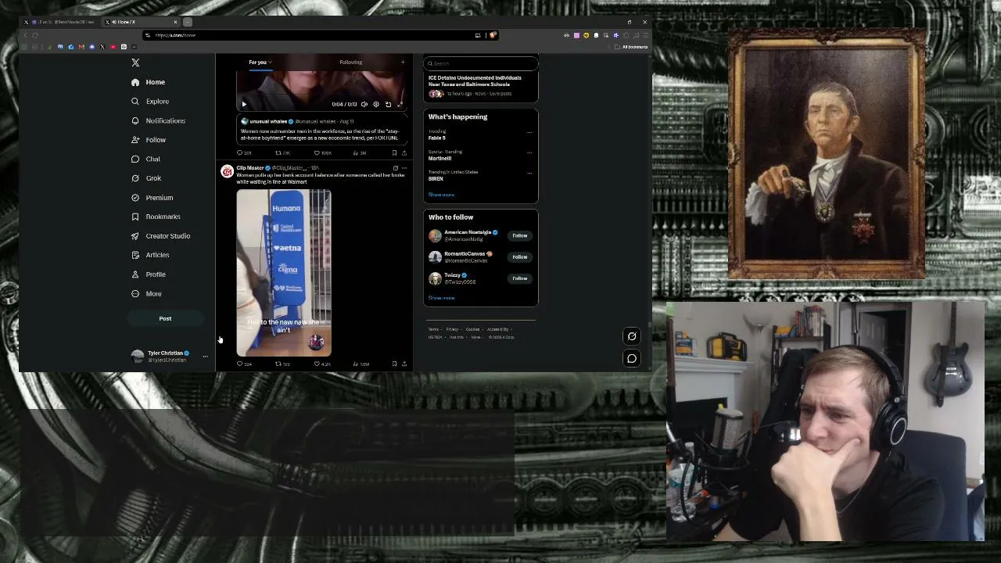The height and width of the screenshot is (563, 1001).
Task: Play the video in the top post
Action: pyautogui.click(x=244, y=104)
